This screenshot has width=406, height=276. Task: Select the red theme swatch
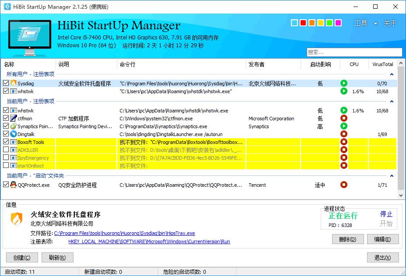(303, 23)
